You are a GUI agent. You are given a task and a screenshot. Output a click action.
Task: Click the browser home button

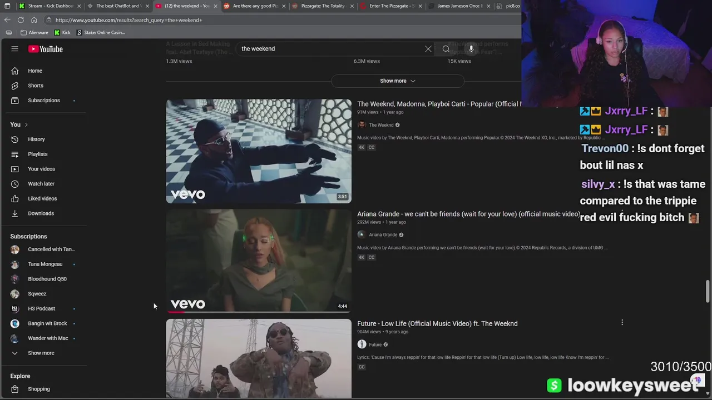[x=34, y=20]
